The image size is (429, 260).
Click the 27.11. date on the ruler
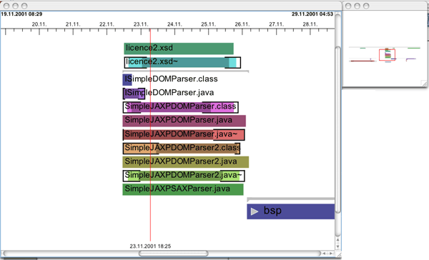tap(276, 24)
